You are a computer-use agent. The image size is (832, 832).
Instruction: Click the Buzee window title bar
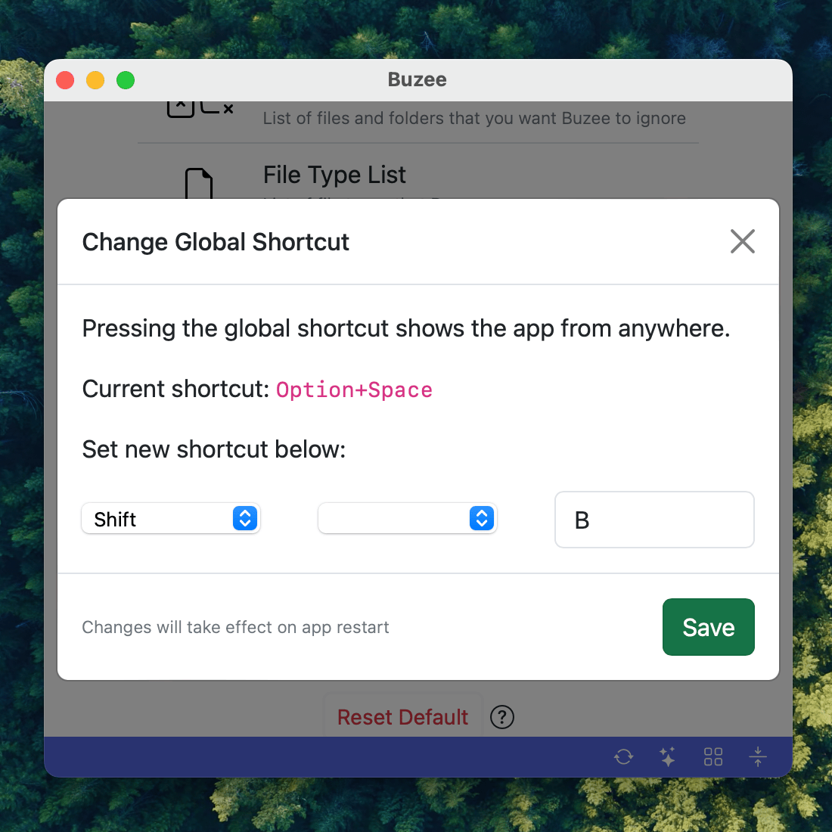(417, 79)
